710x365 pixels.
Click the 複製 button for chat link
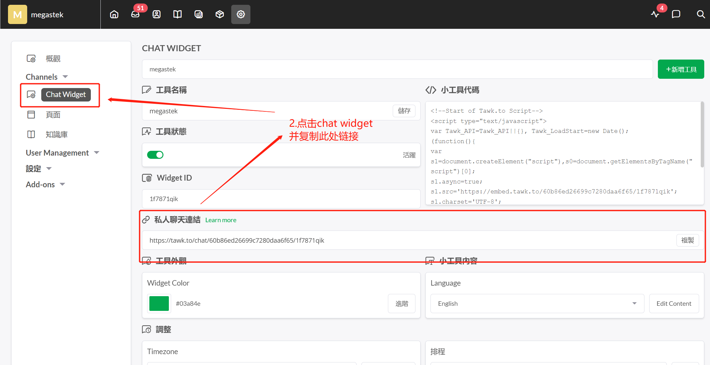click(x=687, y=240)
